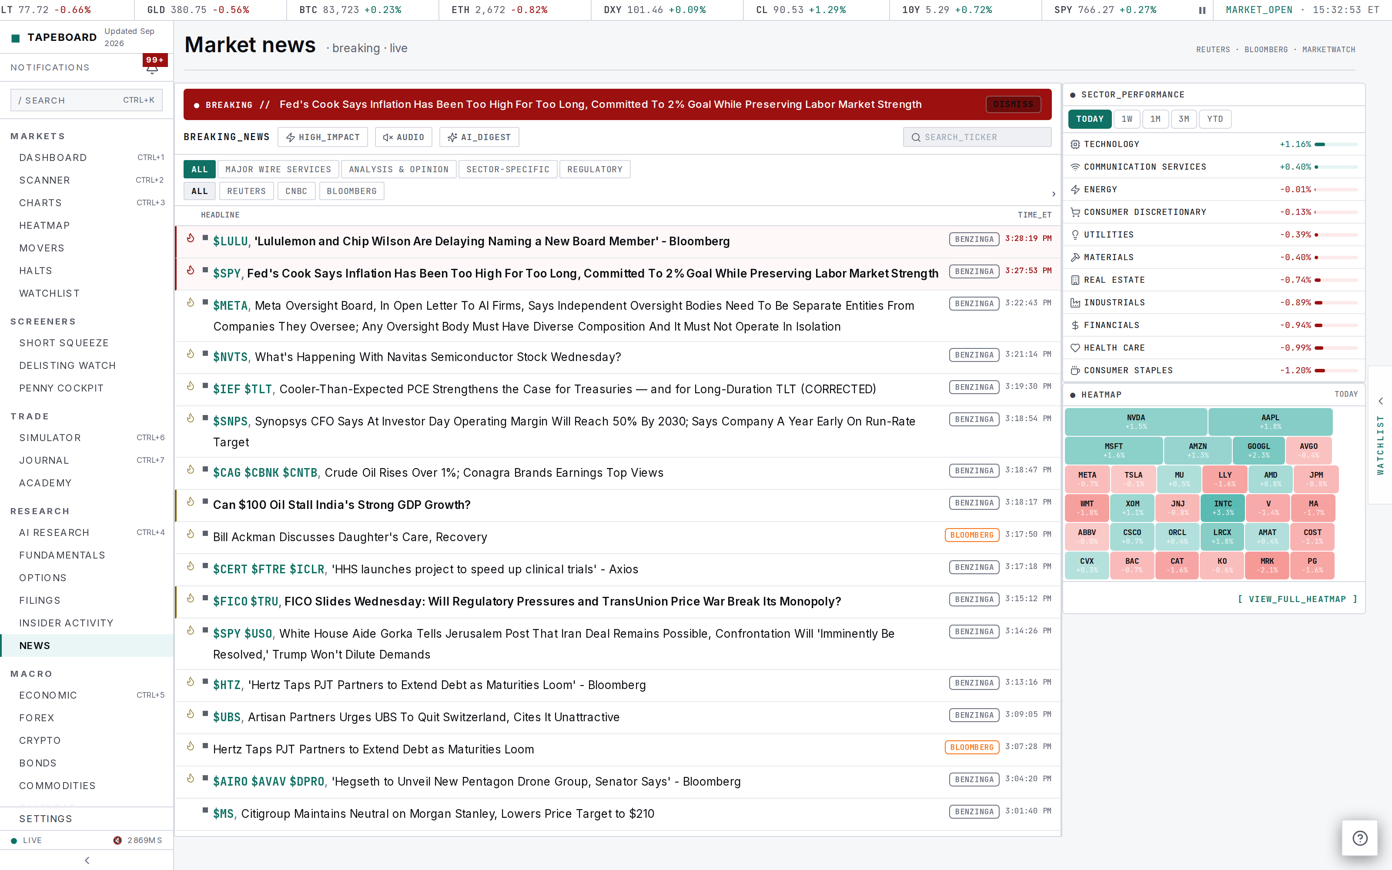Screen dimensions: 1392x870
Task: Click the Communication Services wifi icon
Action: (x=1075, y=167)
